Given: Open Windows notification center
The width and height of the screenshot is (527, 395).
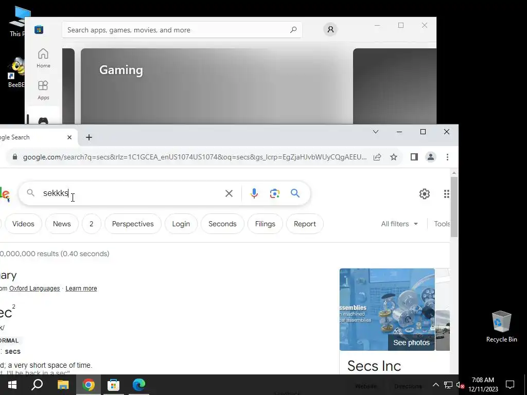Looking at the screenshot, I should click(510, 385).
